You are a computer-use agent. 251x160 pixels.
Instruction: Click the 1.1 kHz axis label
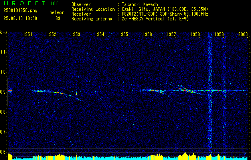(x=3, y=52)
